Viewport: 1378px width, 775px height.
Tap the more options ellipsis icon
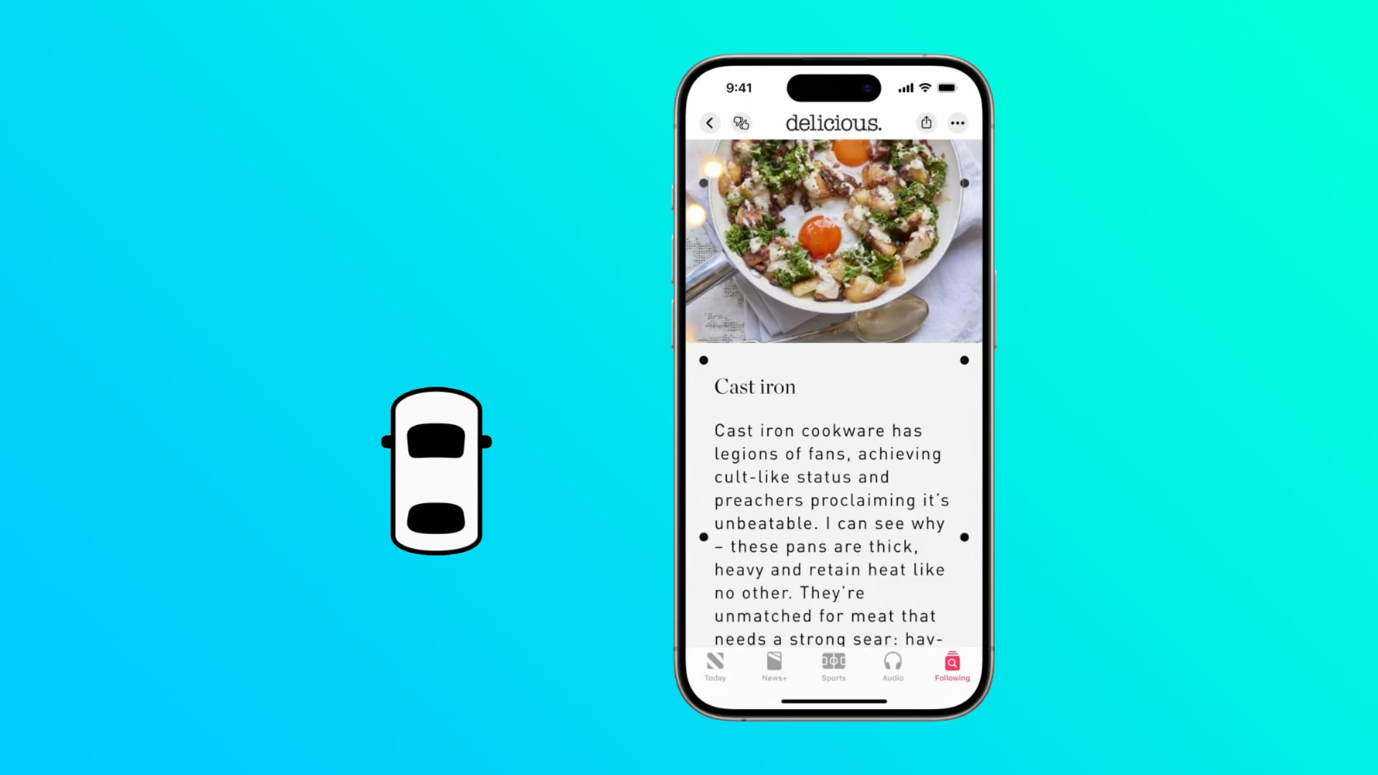(958, 123)
